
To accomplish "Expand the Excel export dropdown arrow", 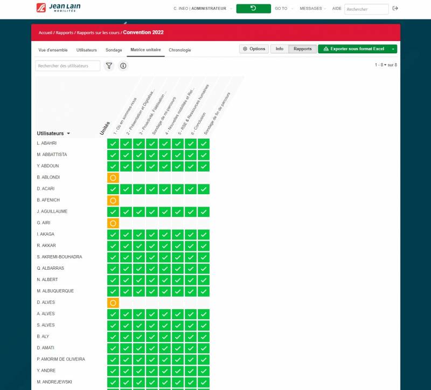I will click(393, 49).
